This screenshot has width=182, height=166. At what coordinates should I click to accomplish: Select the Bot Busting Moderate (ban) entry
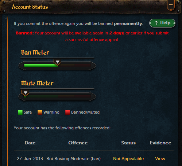pyautogui.click(x=74, y=159)
